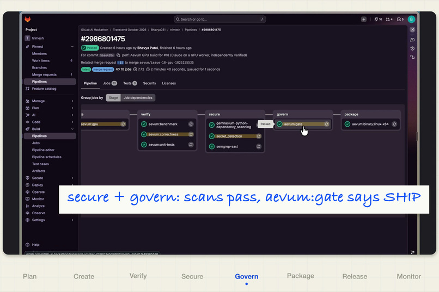Group jobs by Stage

click(113, 98)
